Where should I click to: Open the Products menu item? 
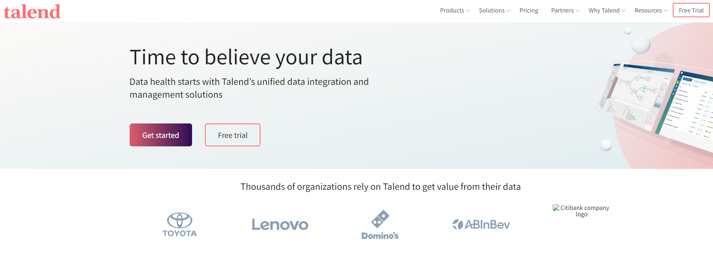[x=452, y=10]
